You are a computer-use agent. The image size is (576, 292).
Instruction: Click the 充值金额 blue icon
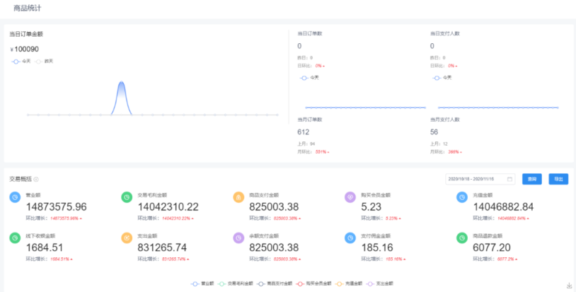click(x=461, y=198)
